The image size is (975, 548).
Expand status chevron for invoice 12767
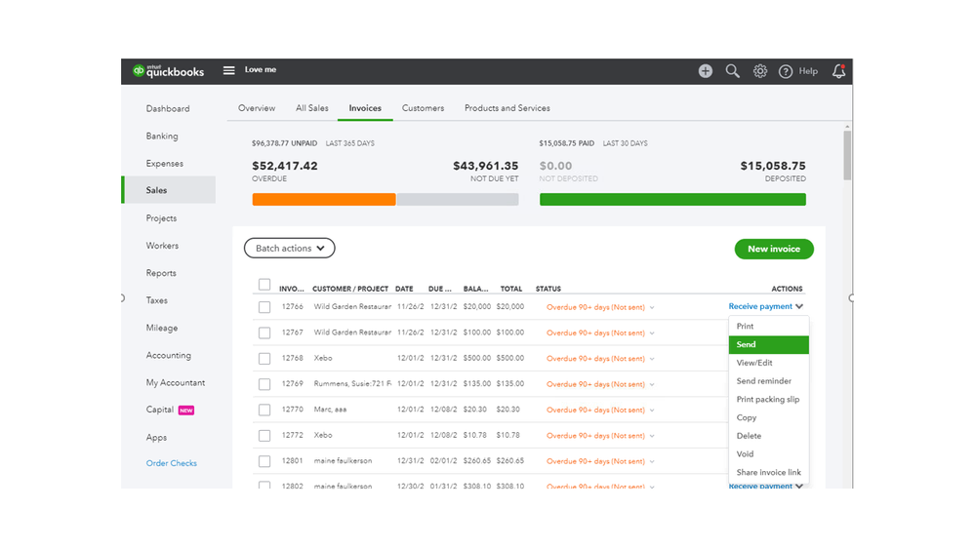point(652,333)
